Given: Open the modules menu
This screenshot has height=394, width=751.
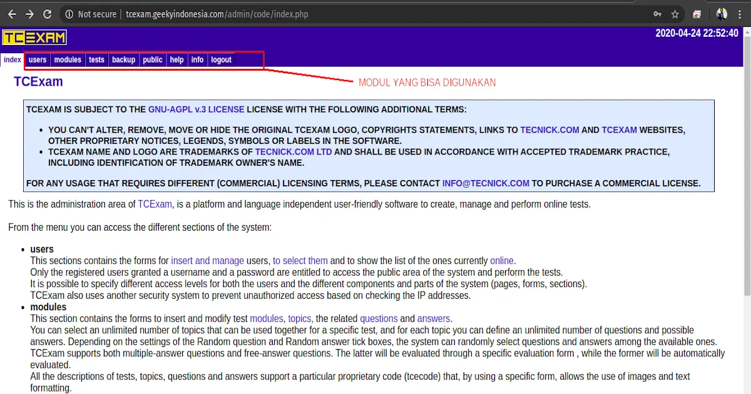Looking at the screenshot, I should click(x=68, y=60).
